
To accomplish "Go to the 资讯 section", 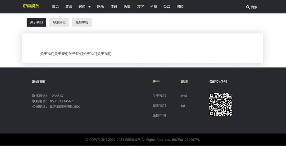I will (69, 7).
